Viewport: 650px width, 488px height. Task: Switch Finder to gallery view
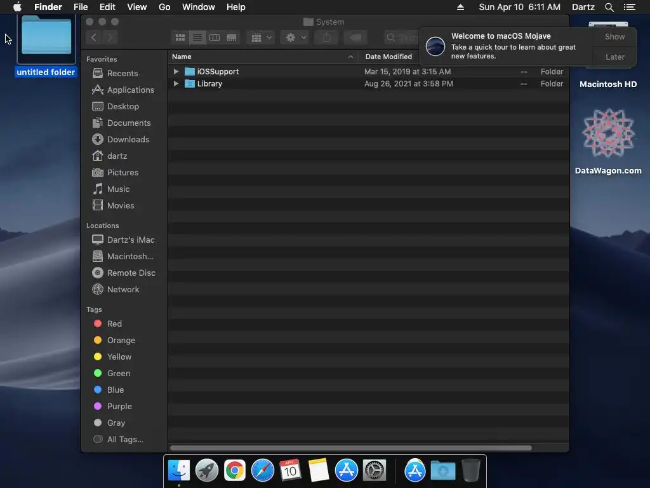pos(232,37)
